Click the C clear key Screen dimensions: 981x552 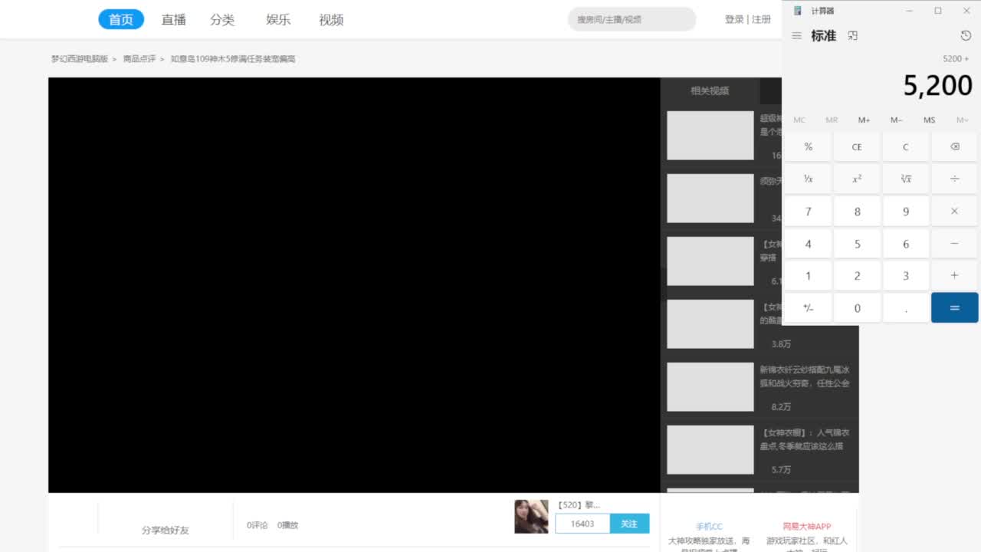pos(906,146)
